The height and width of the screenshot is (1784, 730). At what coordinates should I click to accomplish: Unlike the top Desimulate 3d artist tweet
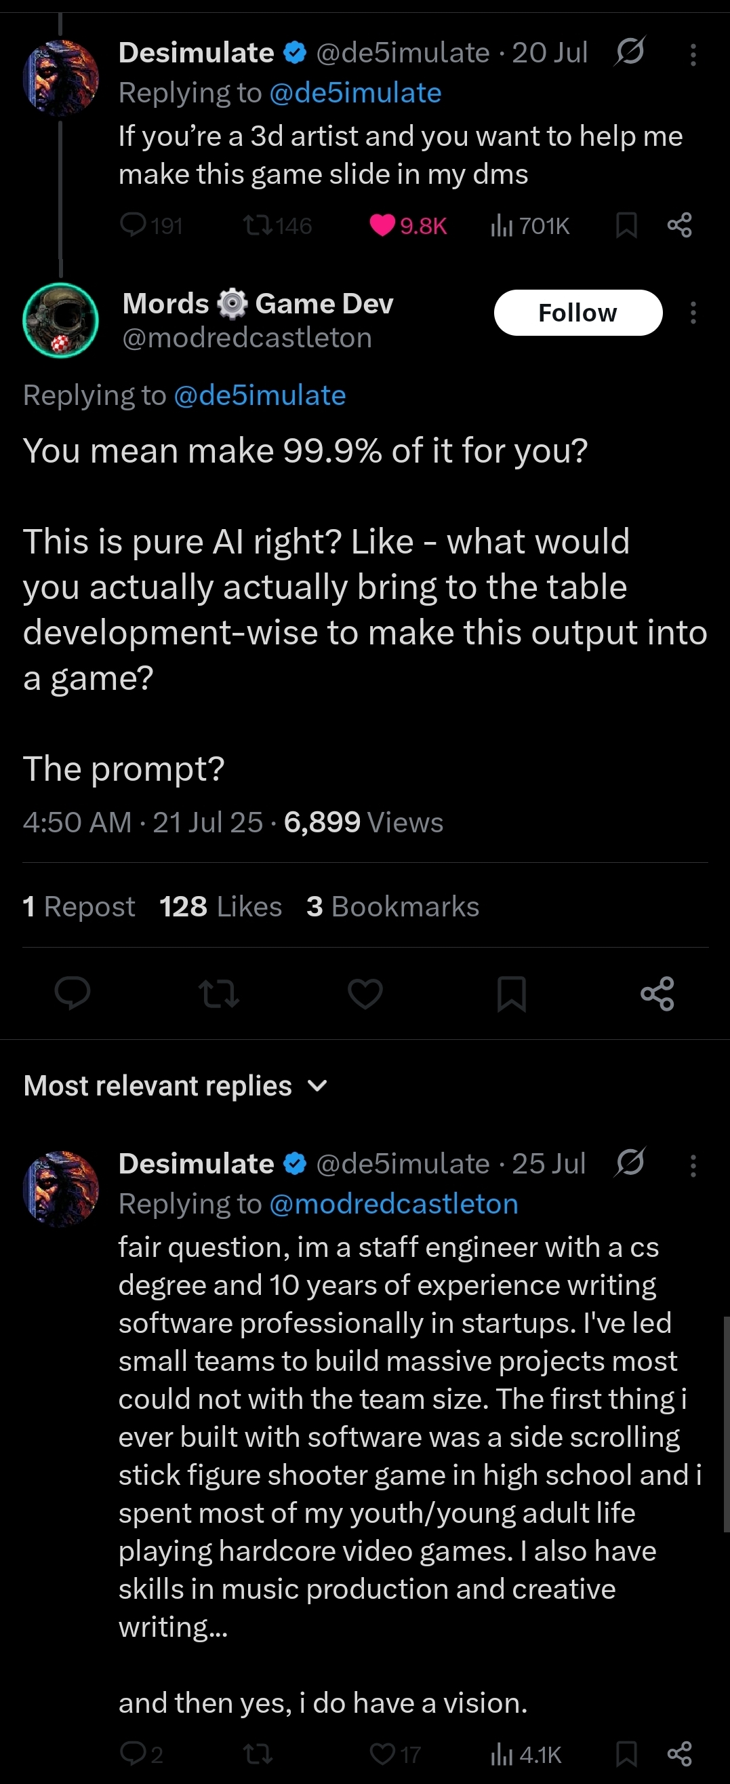[x=382, y=225]
